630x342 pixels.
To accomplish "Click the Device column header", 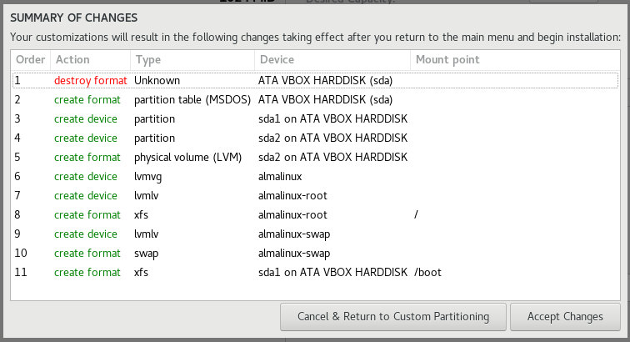I will tap(332, 59).
